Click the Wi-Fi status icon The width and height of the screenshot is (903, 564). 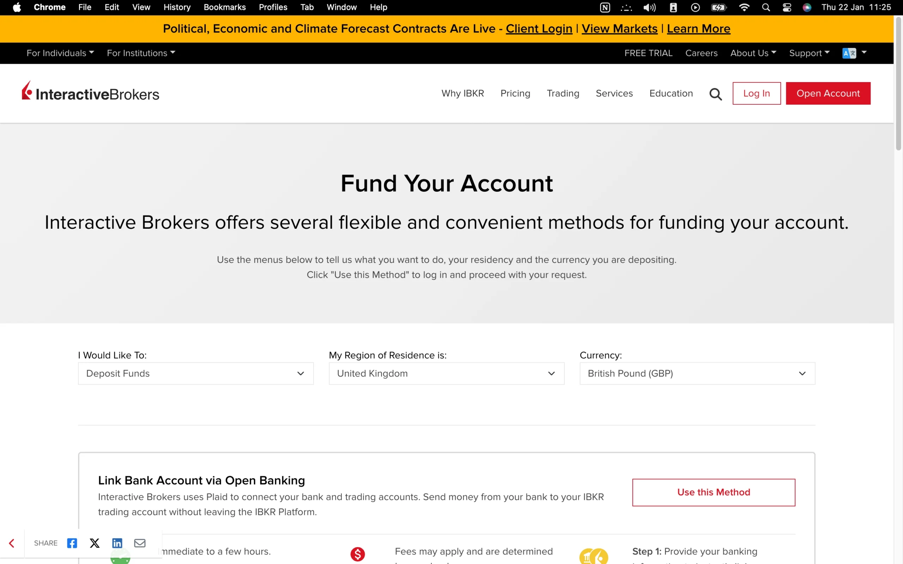(x=744, y=7)
